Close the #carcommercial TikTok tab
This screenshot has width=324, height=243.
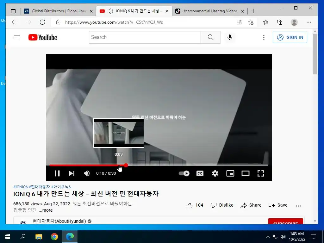pos(243,11)
